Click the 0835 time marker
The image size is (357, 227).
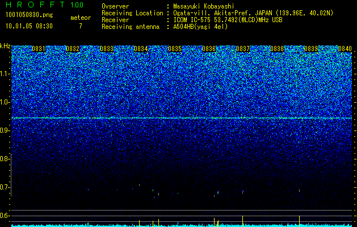(175, 48)
